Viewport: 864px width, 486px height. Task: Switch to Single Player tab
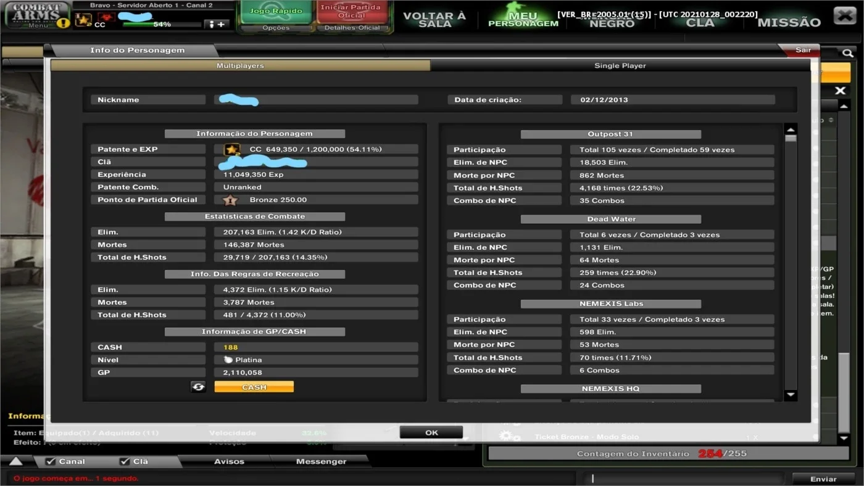tap(620, 65)
